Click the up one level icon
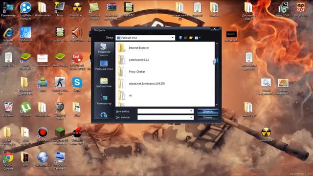Image resolution: width=313 pixels, height=176 pixels. [x=186, y=38]
